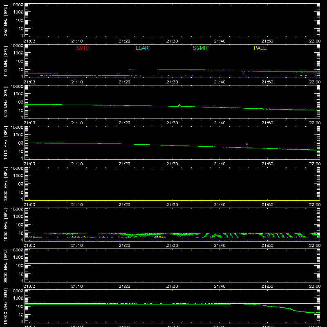
Task: Select the 8800 MHz [SFU] axis title
Action: (6, 265)
